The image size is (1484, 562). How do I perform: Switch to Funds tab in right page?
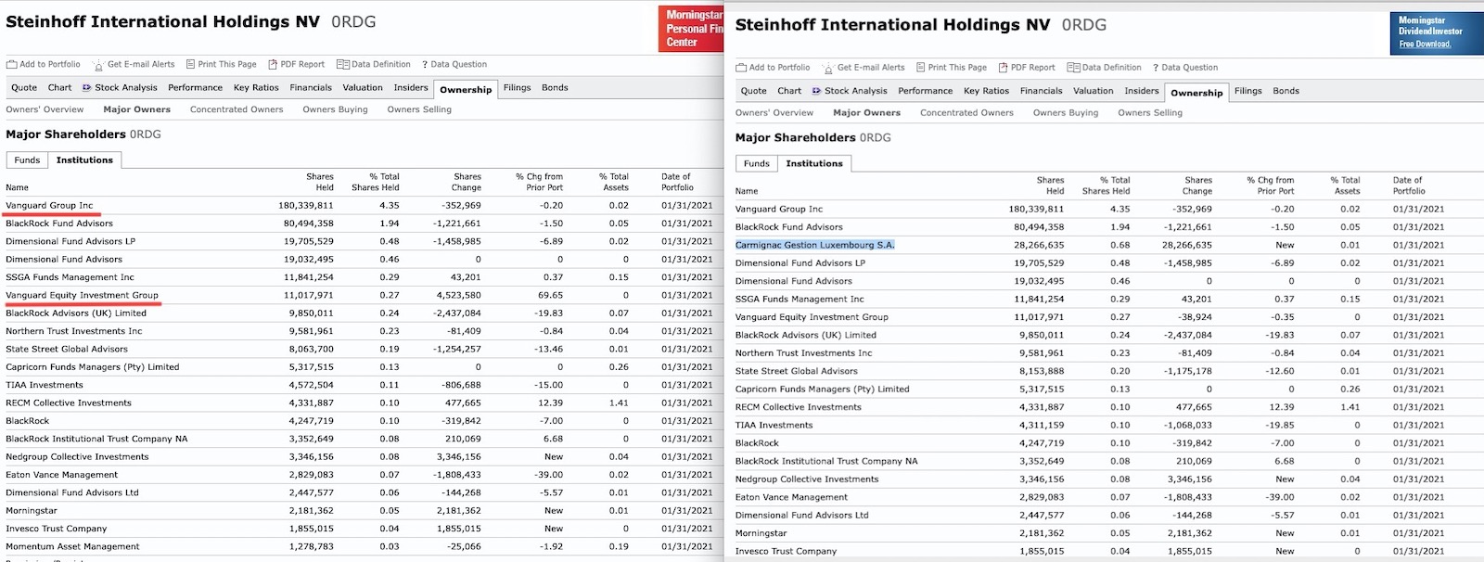tap(757, 164)
